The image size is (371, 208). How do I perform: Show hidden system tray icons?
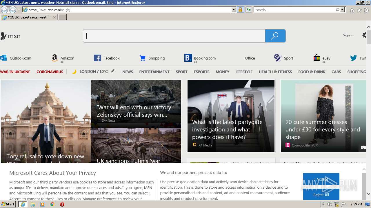point(323,204)
